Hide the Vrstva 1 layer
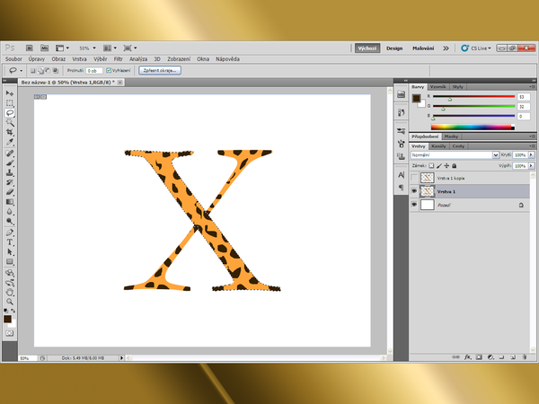 pos(414,191)
